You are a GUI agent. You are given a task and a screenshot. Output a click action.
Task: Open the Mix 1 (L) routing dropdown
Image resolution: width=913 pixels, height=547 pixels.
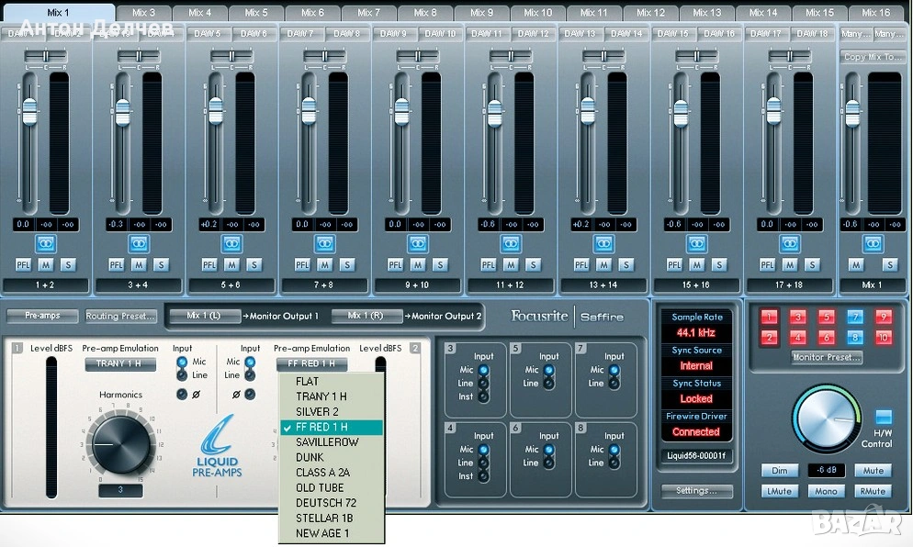coord(204,316)
